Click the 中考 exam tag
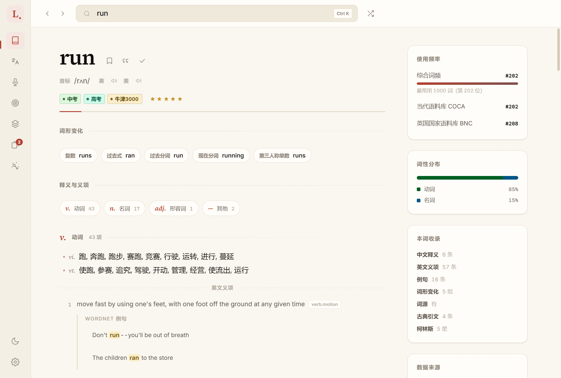This screenshot has width=561, height=378. point(70,99)
